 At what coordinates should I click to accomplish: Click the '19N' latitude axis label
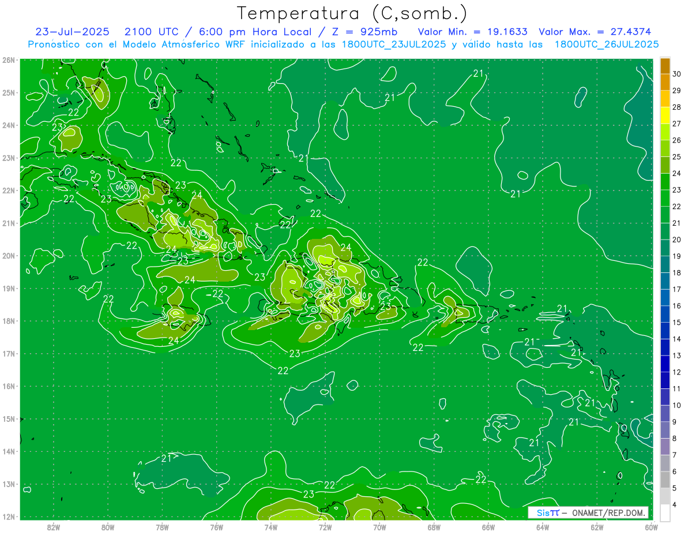[8, 289]
